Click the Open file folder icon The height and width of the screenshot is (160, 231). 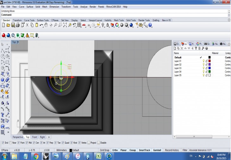[x=8, y=25]
